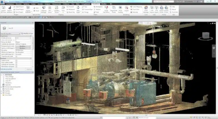
Task: Toggle the Cadrer la vue checkbox
Action: (16, 60)
